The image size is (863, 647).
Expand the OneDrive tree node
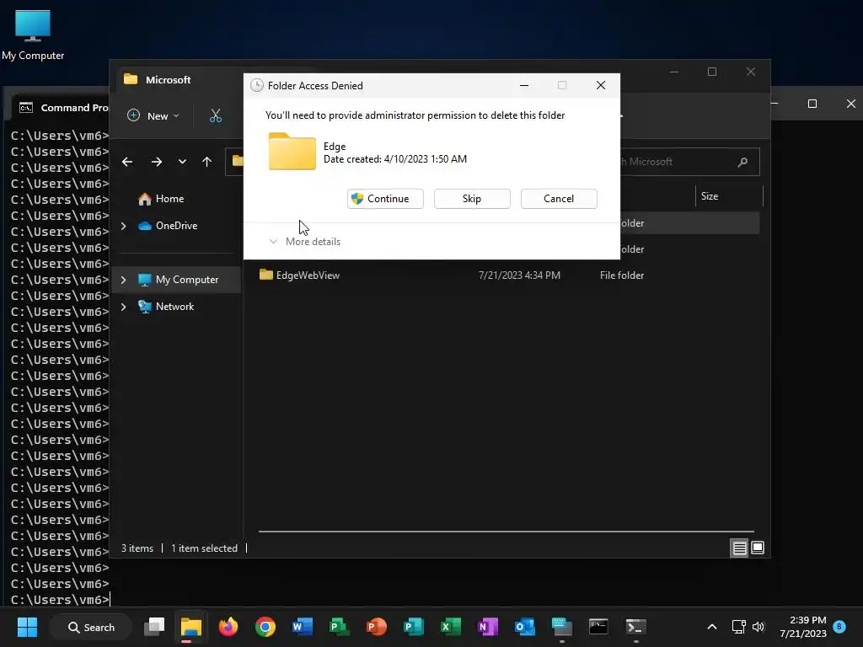pyautogui.click(x=124, y=226)
